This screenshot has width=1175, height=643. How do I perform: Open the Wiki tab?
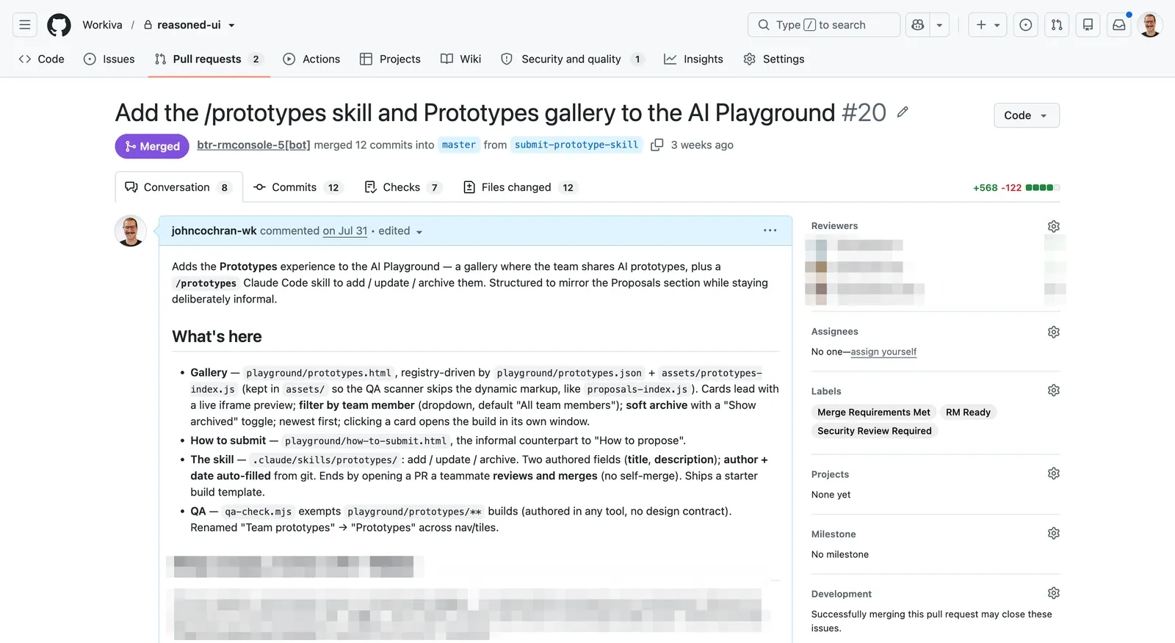(x=460, y=59)
